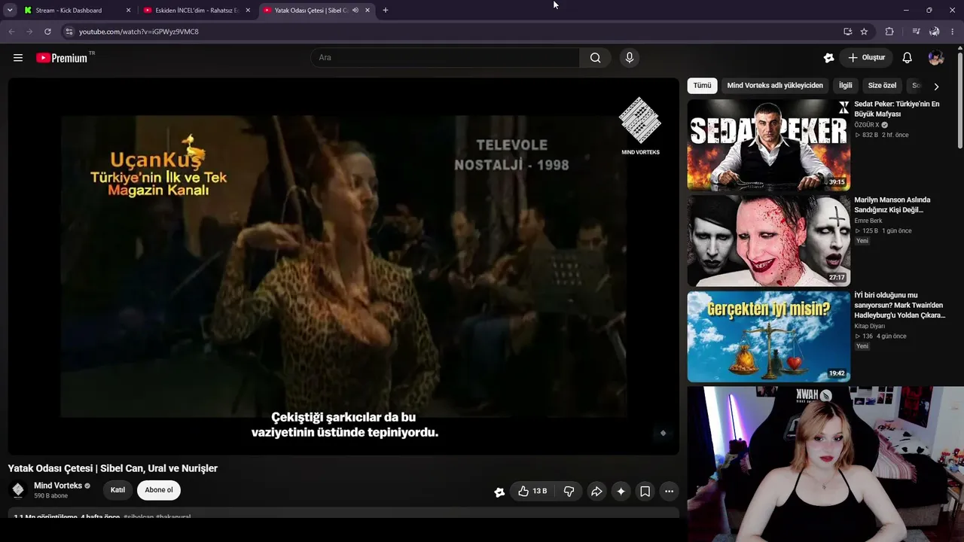Subscribe with Abone ol button
Viewport: 964px width, 542px height.
(159, 490)
